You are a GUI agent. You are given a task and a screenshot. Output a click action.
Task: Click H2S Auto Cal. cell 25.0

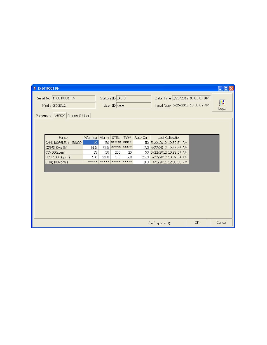click(141, 157)
